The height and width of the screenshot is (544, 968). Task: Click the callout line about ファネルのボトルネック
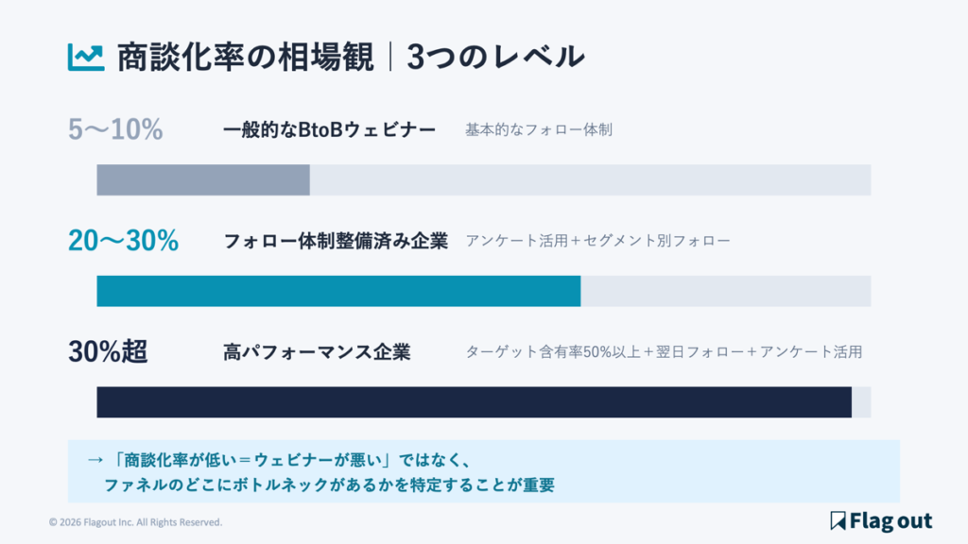(328, 485)
